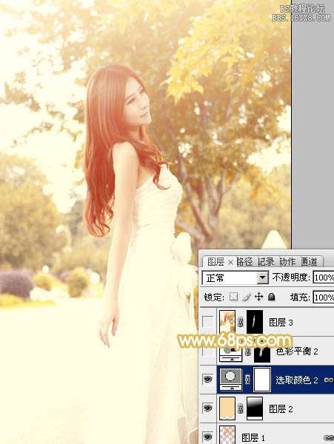Click the mask link icon on 图层 2
Image resolution: width=334 pixels, height=444 pixels.
(241, 408)
